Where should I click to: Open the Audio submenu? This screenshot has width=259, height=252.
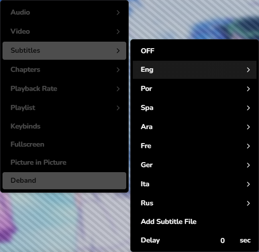pyautogui.click(x=64, y=13)
